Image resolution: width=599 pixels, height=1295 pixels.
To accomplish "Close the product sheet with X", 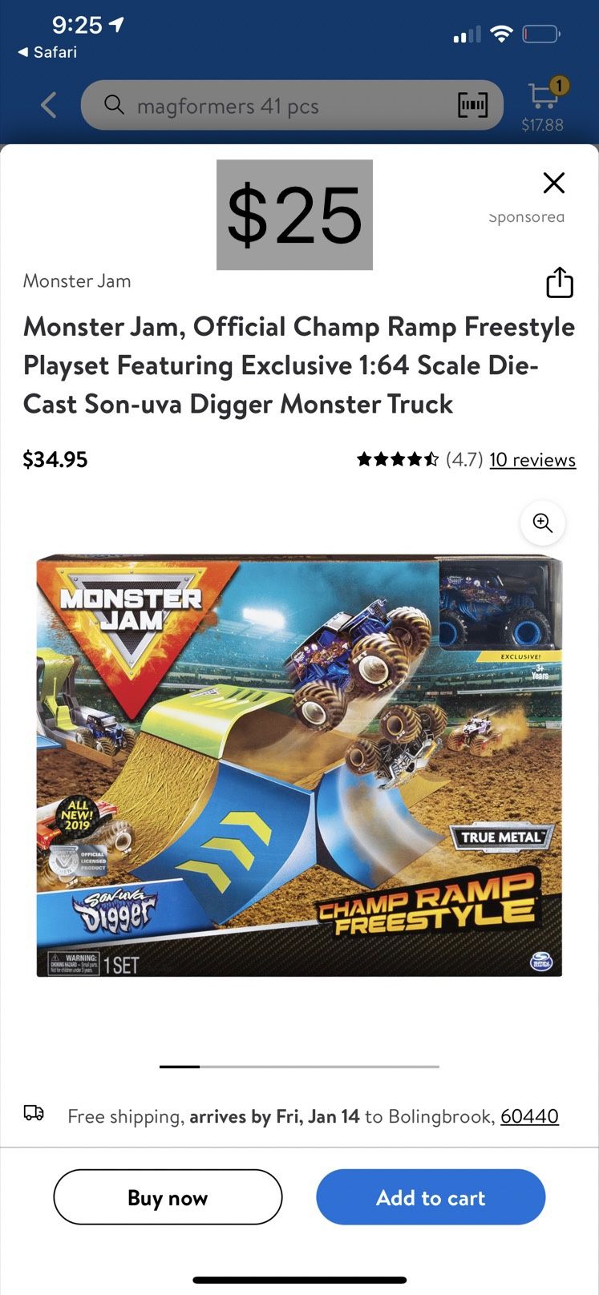I will click(554, 183).
